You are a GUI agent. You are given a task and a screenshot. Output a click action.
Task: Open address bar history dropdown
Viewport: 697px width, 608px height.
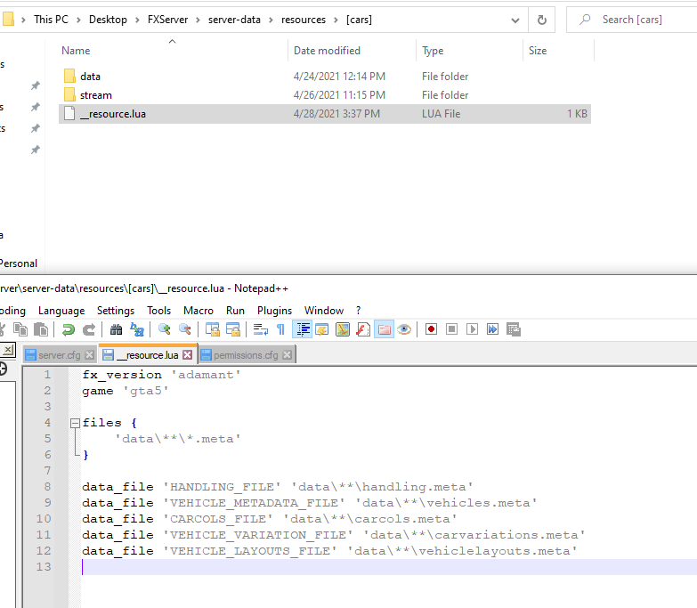coord(515,20)
